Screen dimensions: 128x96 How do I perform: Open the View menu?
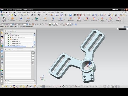11,12
